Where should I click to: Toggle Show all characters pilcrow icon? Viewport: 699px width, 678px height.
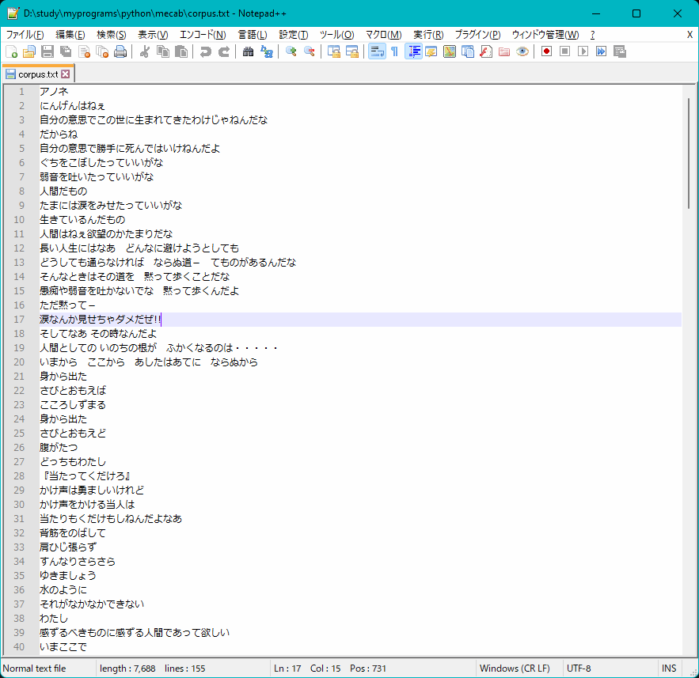394,51
